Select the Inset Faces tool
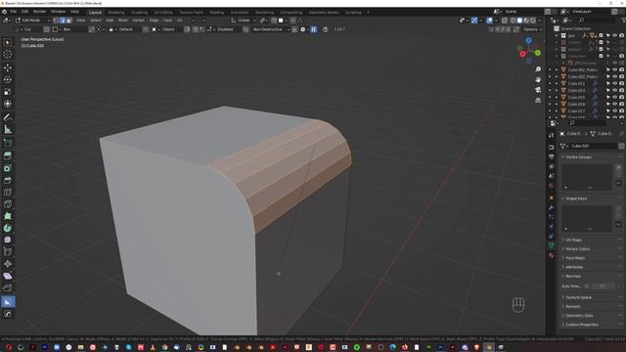This screenshot has width=626, height=352. (8, 168)
